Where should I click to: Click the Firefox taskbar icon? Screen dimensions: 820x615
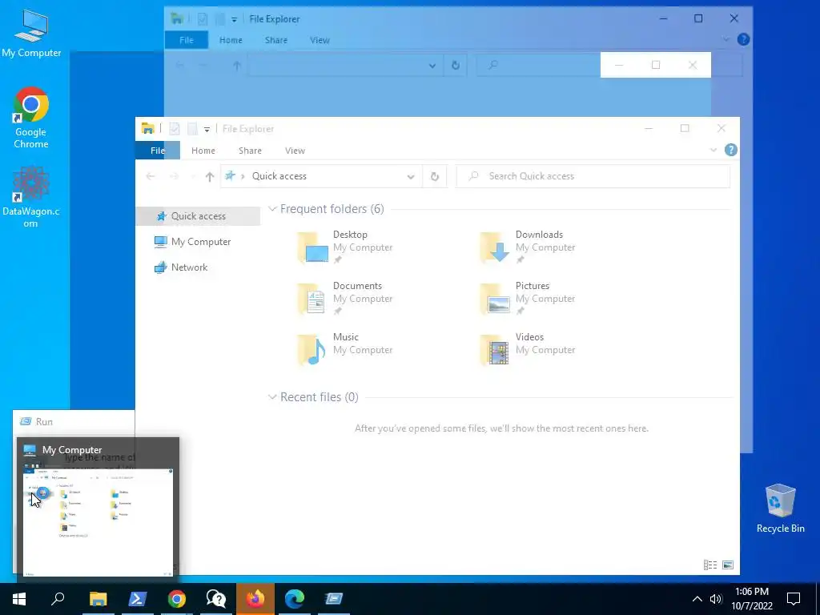pos(255,598)
